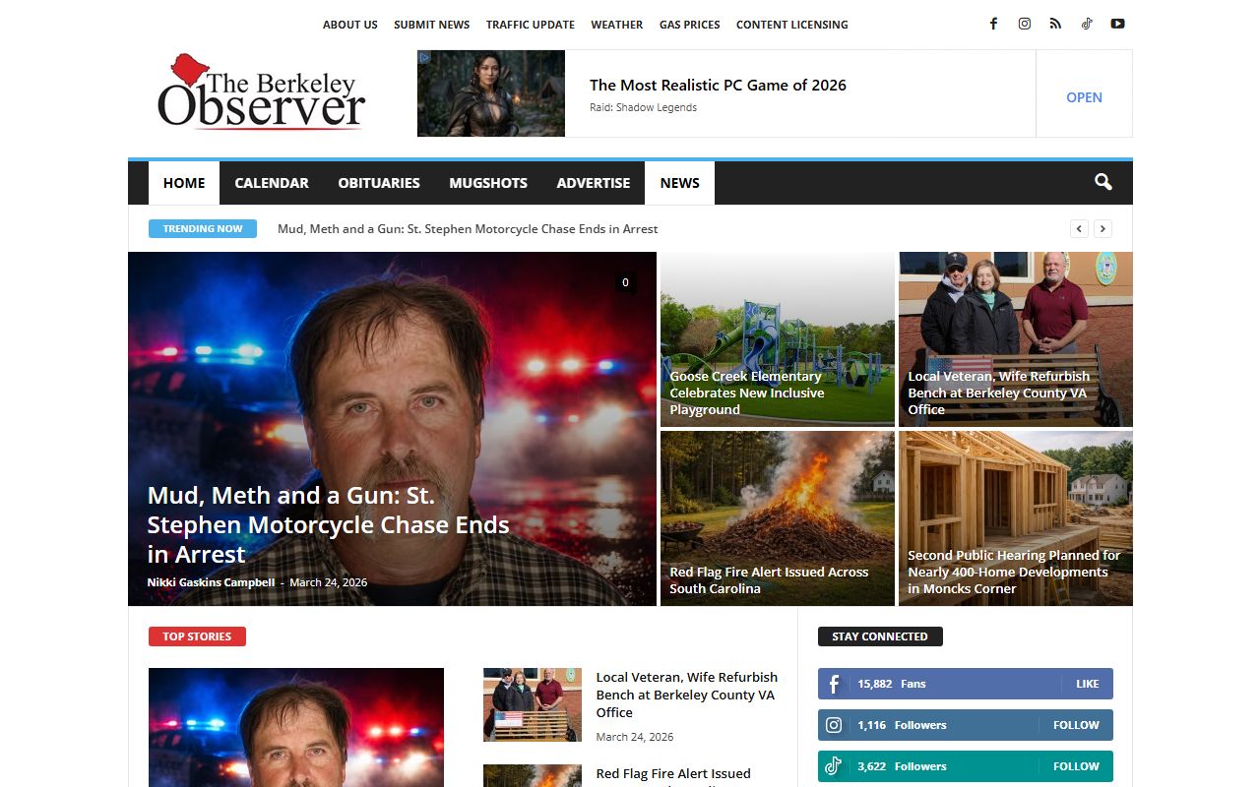This screenshot has width=1260, height=787.
Task: Open the Mugshots menu item
Action: click(x=488, y=183)
